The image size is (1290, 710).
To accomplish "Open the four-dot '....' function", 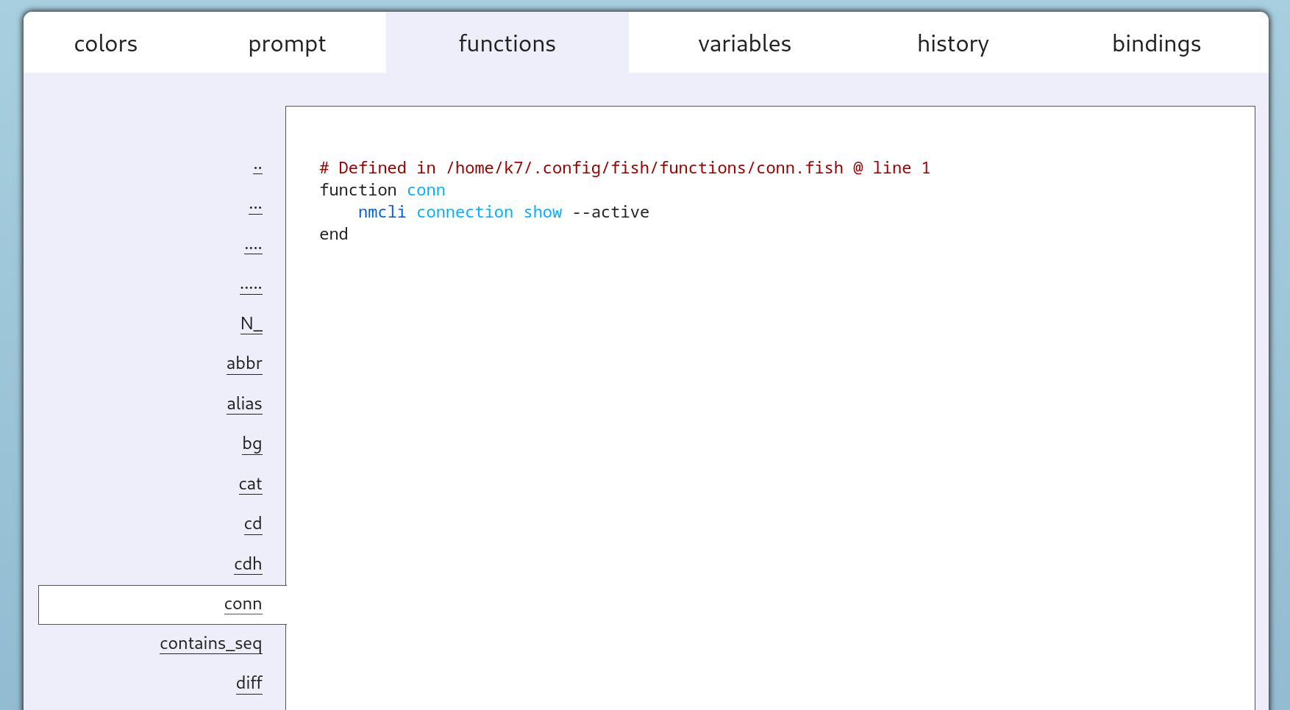I will click(x=253, y=248).
